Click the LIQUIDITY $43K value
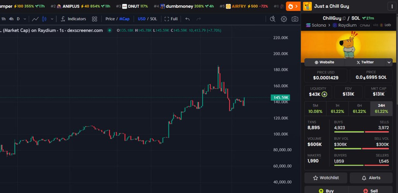 tap(315, 95)
